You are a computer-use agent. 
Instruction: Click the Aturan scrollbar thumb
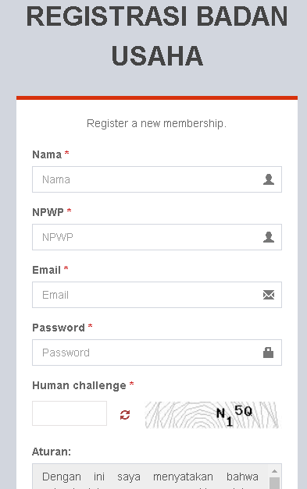tap(274, 483)
